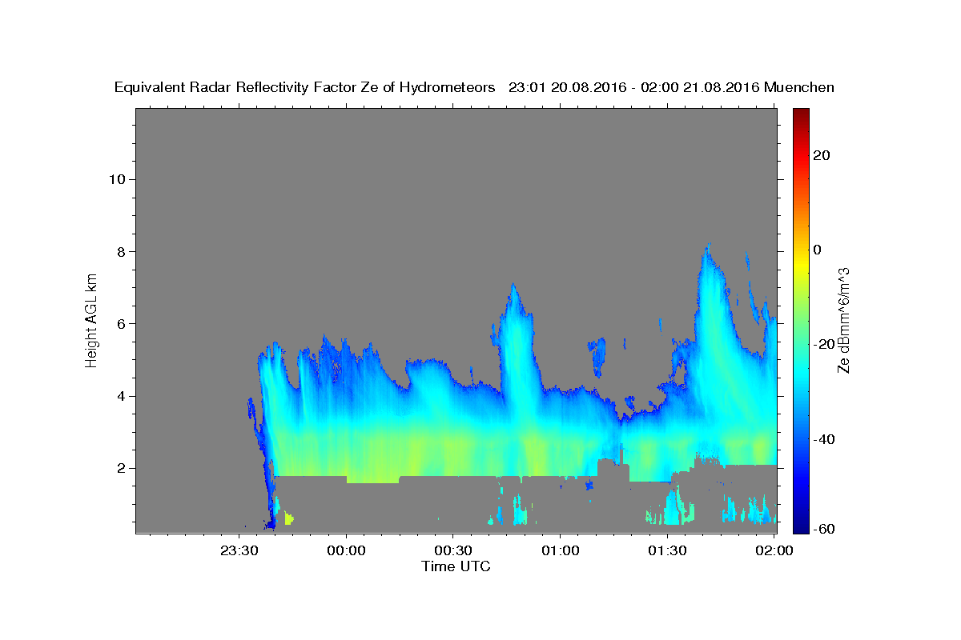This screenshot has height=640, width=961.
Task: Click the dark blue bottom of the colorbar
Action: 800,526
